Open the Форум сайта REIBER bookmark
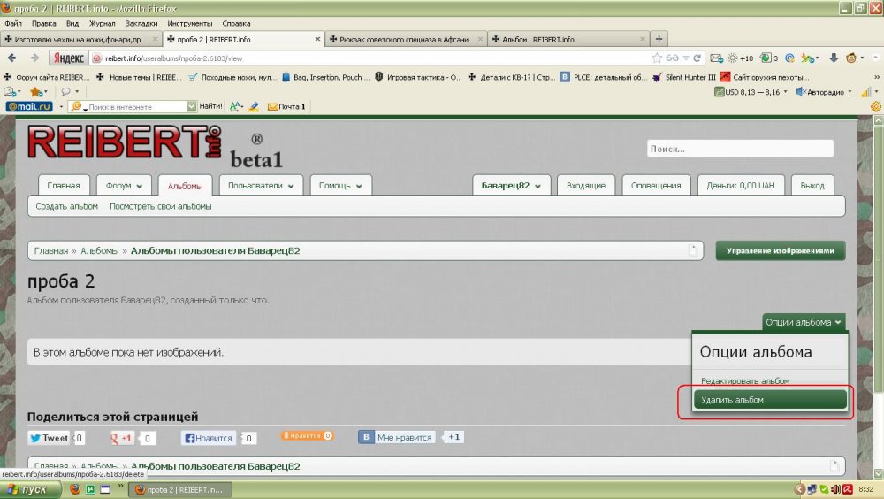The width and height of the screenshot is (884, 499). pos(45,77)
